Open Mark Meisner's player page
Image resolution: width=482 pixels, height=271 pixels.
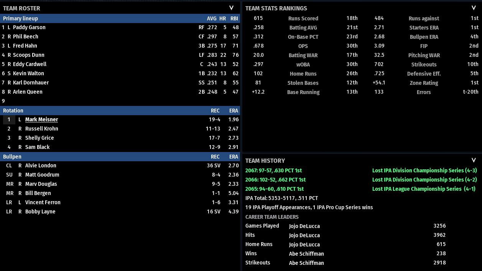tap(41, 119)
